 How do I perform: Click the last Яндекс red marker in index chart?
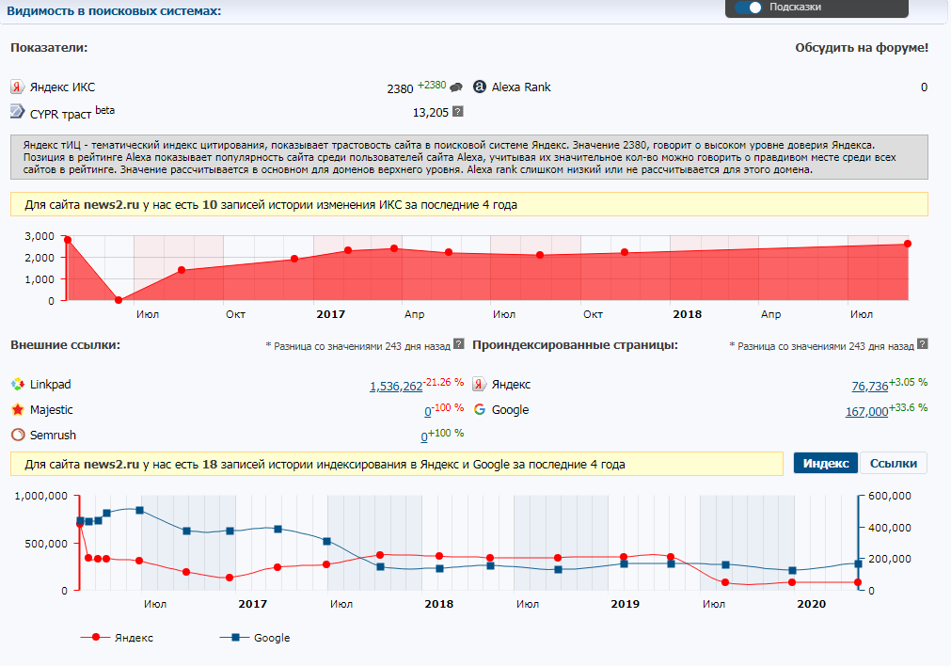tap(858, 582)
